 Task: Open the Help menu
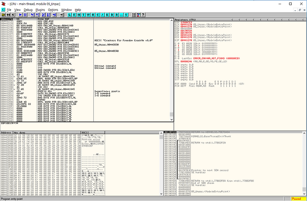(78, 10)
